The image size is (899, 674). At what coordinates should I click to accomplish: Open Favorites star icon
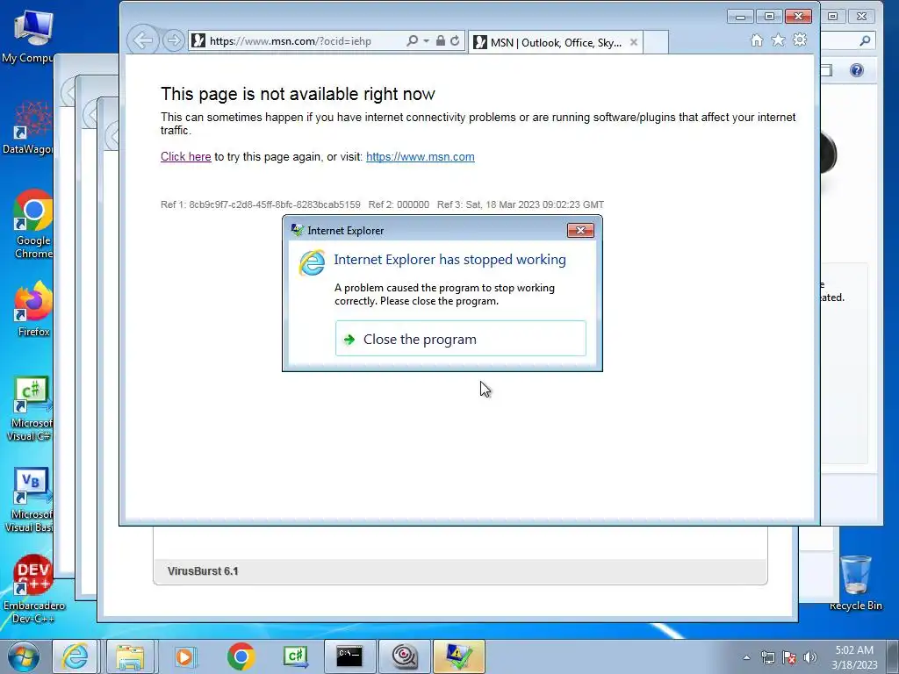(778, 40)
